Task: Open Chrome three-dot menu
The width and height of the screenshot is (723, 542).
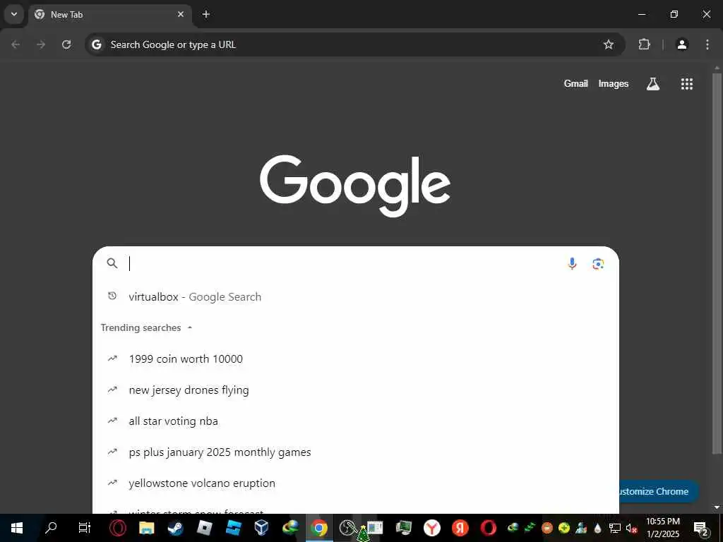Action: tap(707, 44)
